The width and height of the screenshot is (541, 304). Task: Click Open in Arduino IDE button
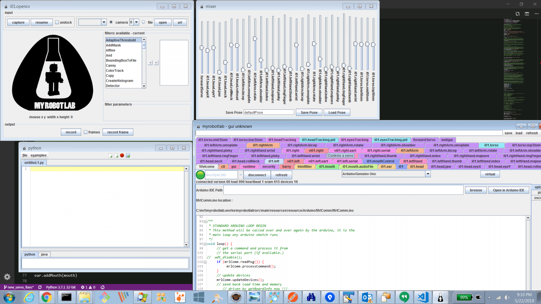509,190
